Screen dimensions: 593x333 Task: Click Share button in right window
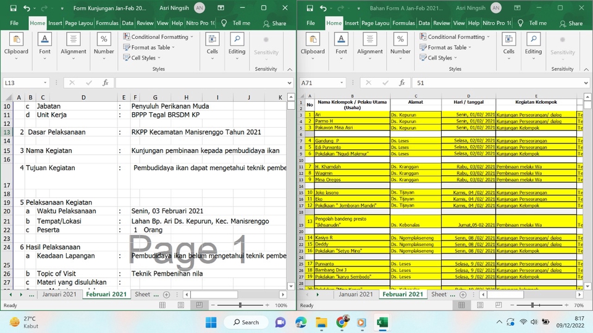click(x=571, y=23)
